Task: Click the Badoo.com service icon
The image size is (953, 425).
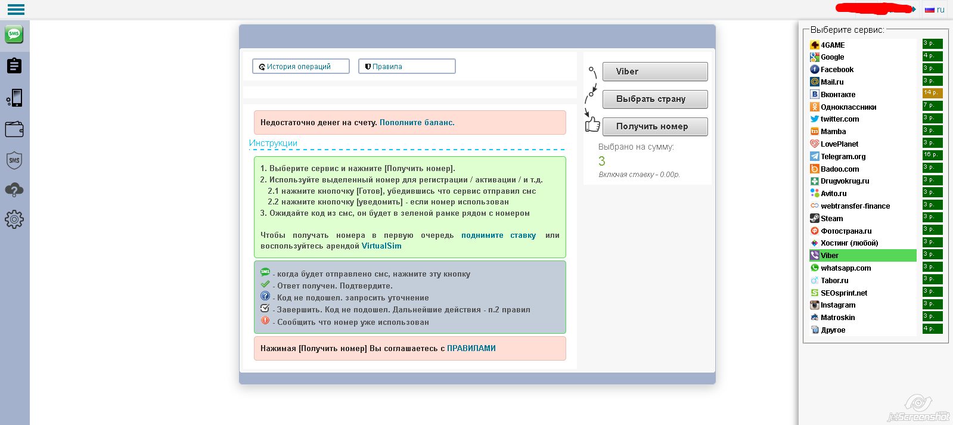Action: [814, 169]
